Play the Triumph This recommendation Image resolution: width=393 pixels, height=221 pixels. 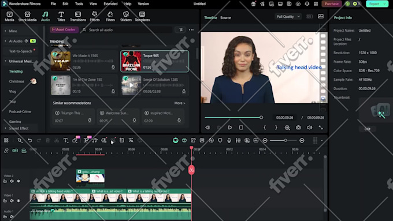coord(57,113)
